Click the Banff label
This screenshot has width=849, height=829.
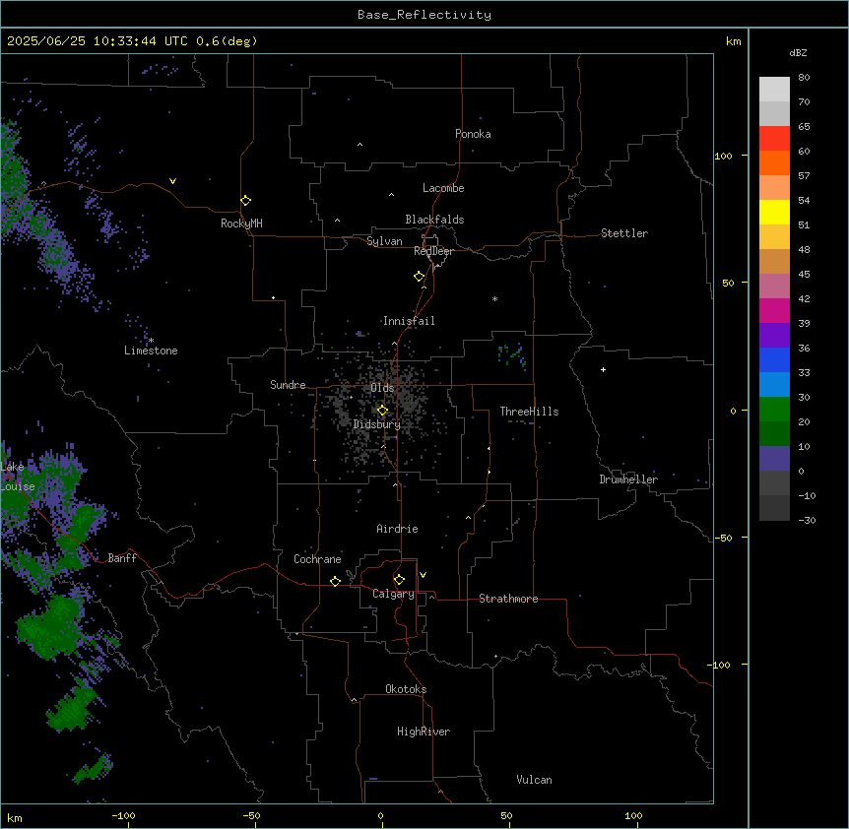point(122,558)
